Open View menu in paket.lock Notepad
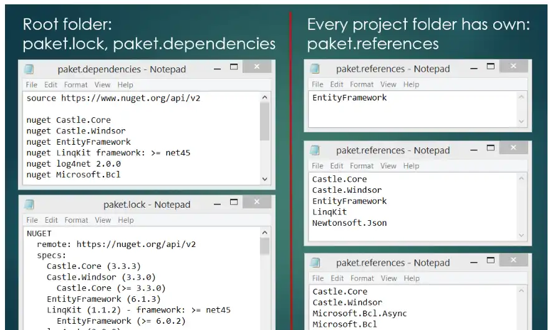Viewport: 550px width, 330px height. [103, 220]
